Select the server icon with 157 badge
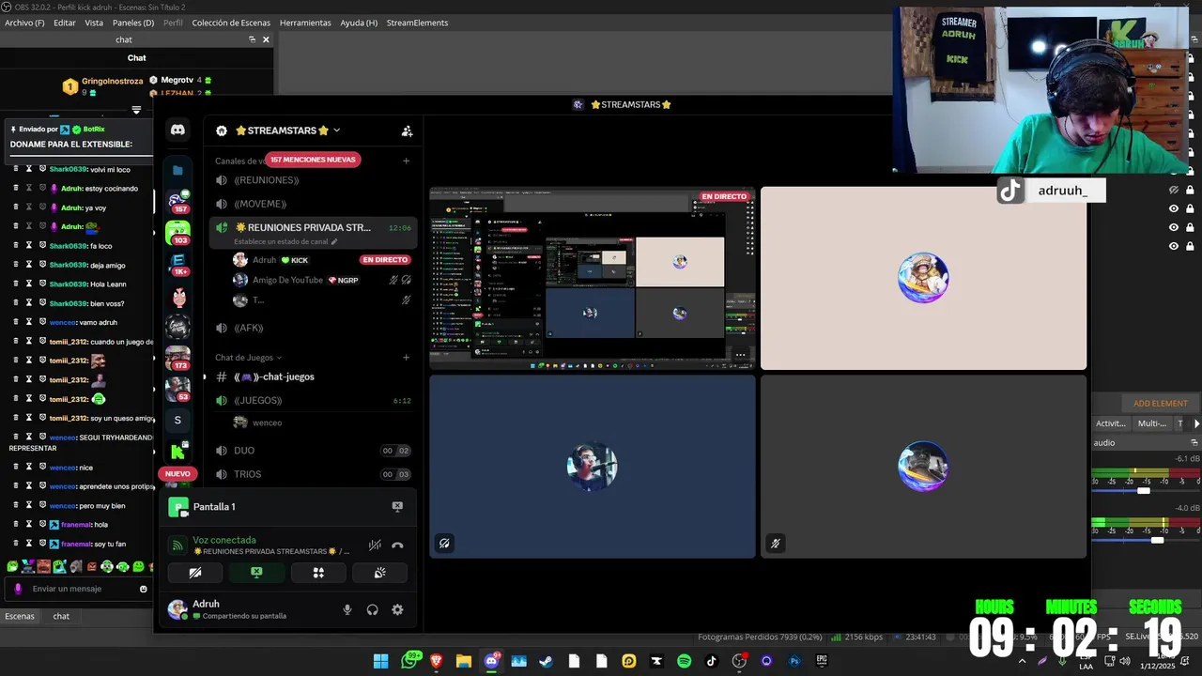The width and height of the screenshot is (1202, 676). [x=177, y=201]
